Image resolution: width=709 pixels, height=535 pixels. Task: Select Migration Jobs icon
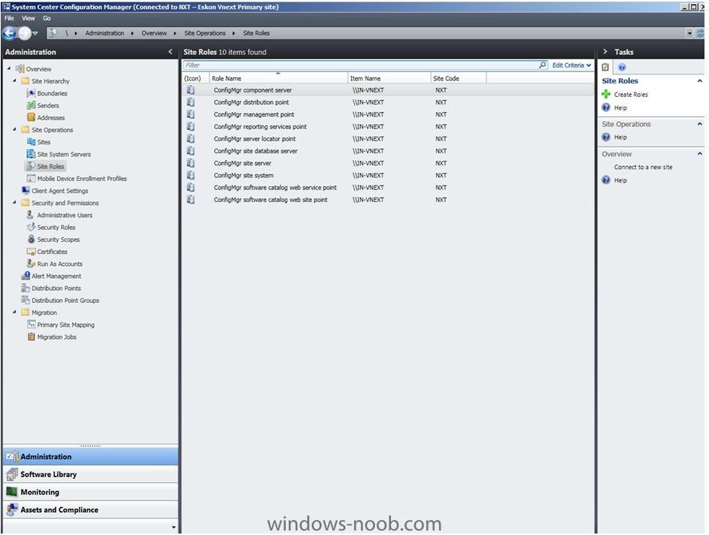pos(31,337)
